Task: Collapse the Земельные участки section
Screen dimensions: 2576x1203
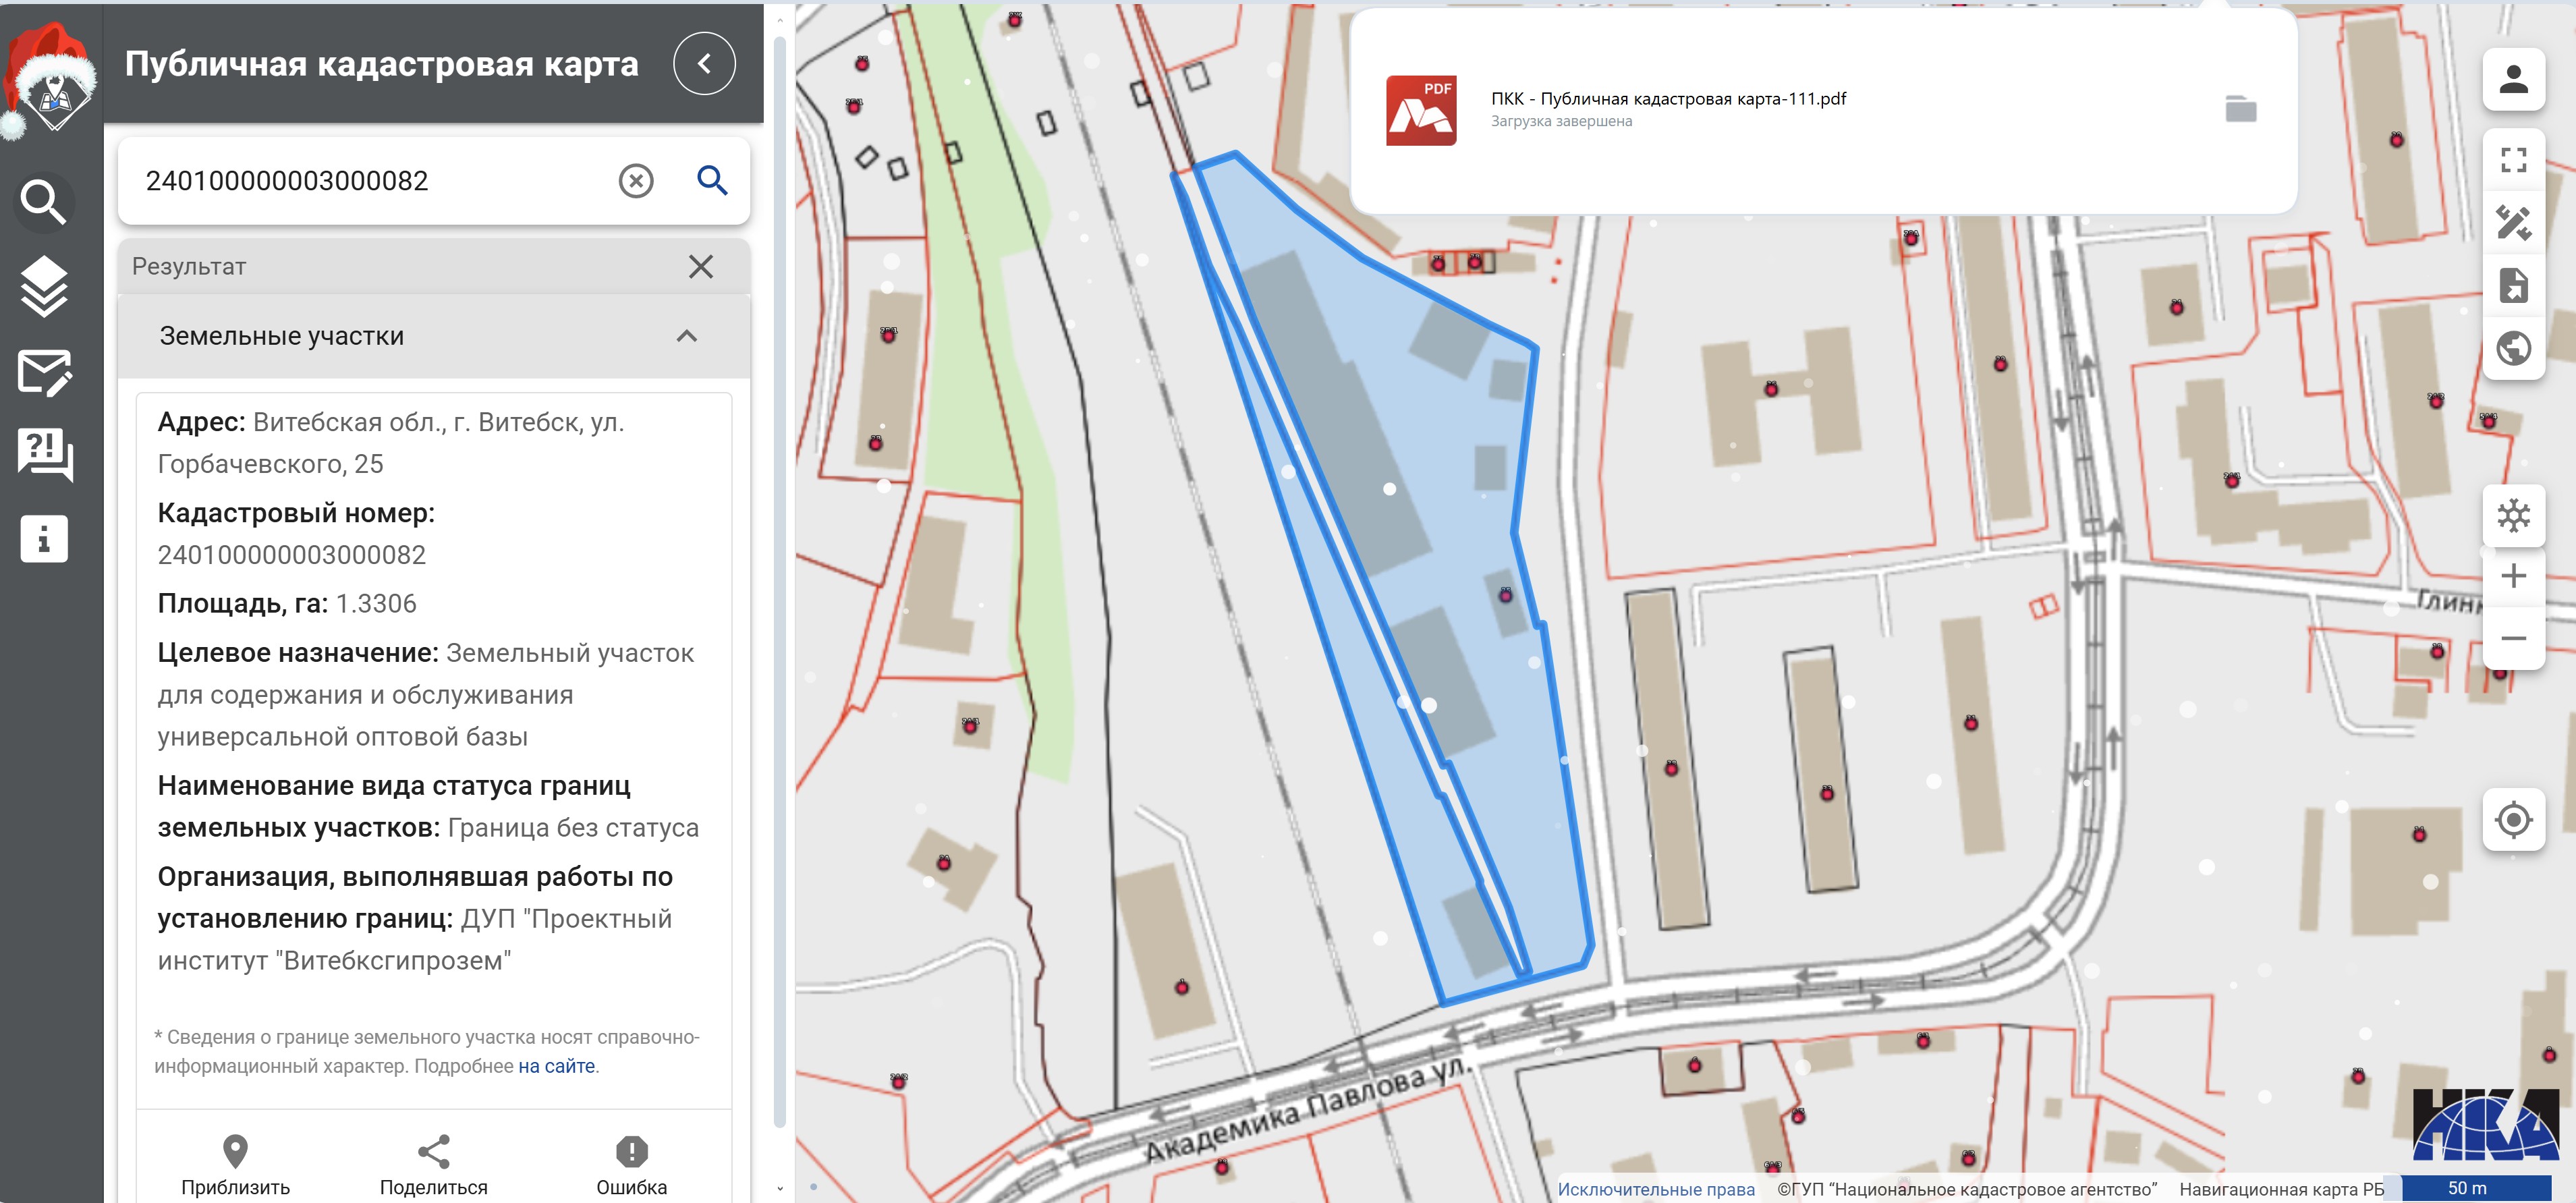Action: [x=686, y=336]
